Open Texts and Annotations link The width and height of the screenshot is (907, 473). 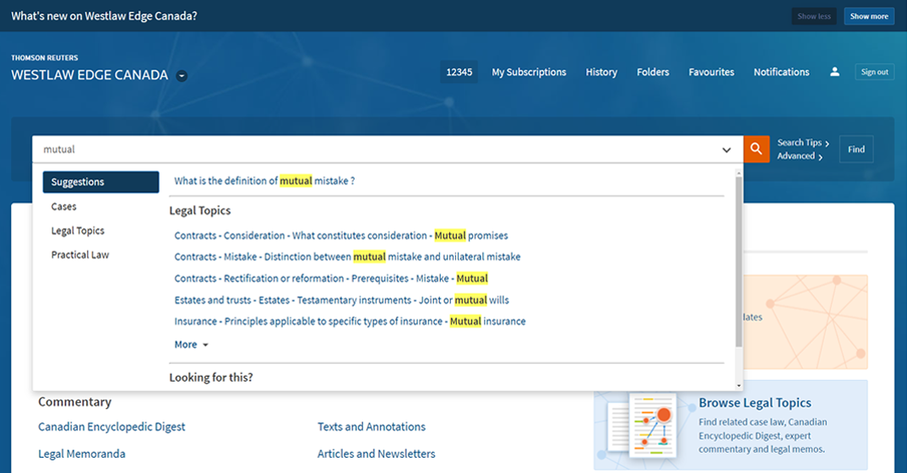(x=372, y=427)
